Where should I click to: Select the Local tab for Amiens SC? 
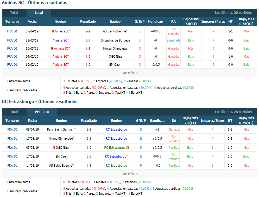[39, 13]
